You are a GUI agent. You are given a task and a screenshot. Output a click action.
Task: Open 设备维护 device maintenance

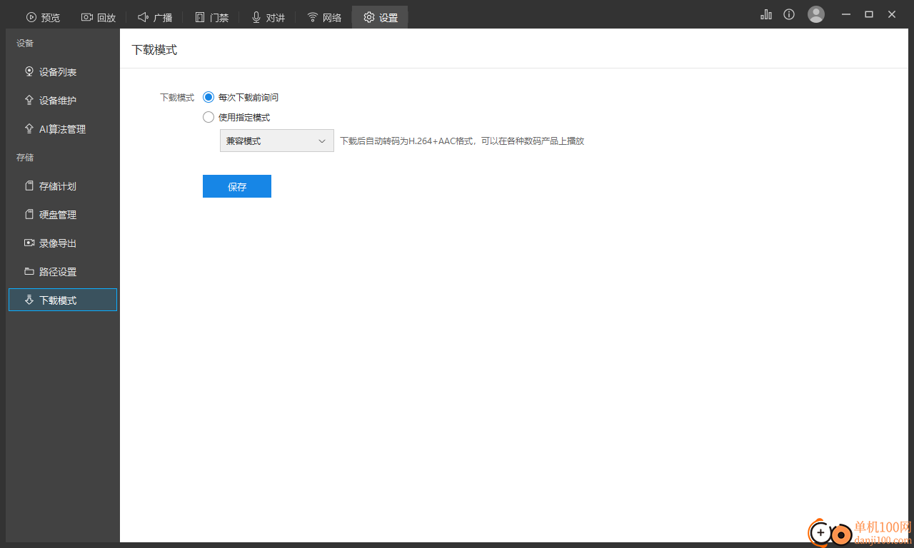63,100
